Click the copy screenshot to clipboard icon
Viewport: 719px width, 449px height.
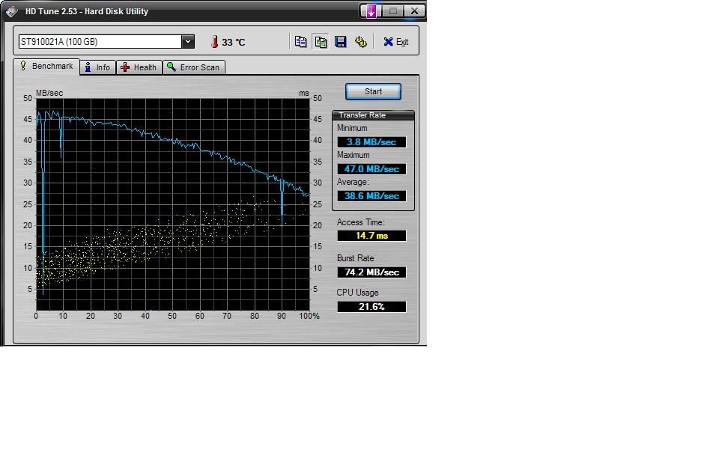[x=321, y=42]
